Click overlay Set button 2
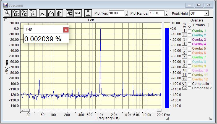This screenshot has width=217, height=124. 184,35
